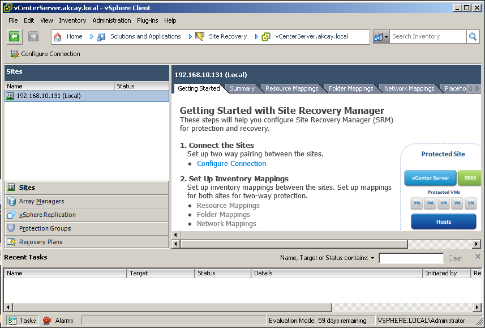
Task: Expand the breadcrumb arrow after Home
Action: coord(92,37)
